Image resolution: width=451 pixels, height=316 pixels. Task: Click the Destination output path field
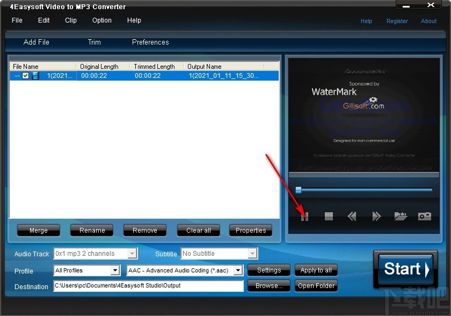(148, 286)
